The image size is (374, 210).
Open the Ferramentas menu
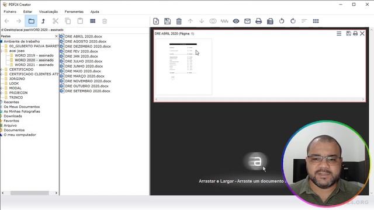coord(74,12)
